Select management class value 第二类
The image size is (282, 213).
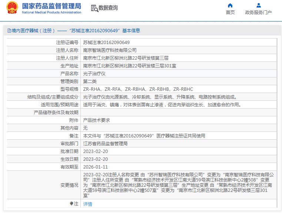90,81
